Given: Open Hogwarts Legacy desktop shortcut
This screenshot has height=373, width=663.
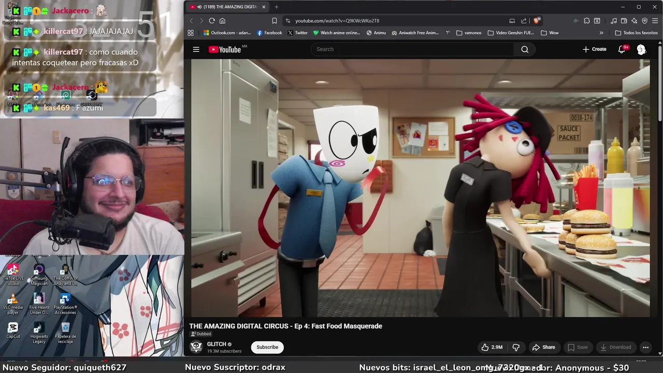Looking at the screenshot, I should coord(39,333).
